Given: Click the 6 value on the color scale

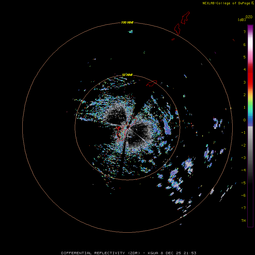Looking at the screenshot, I should (x=244, y=44).
